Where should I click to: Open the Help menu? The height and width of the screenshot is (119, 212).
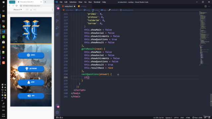pyautogui.click(x=104, y=2)
